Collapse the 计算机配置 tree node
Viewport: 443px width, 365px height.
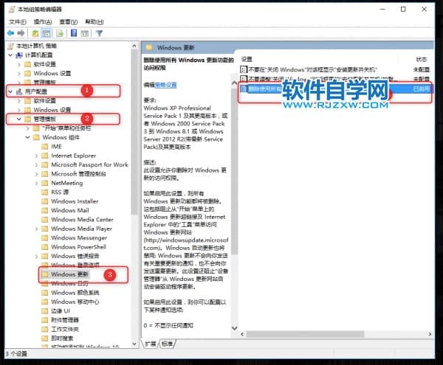[x=9, y=55]
